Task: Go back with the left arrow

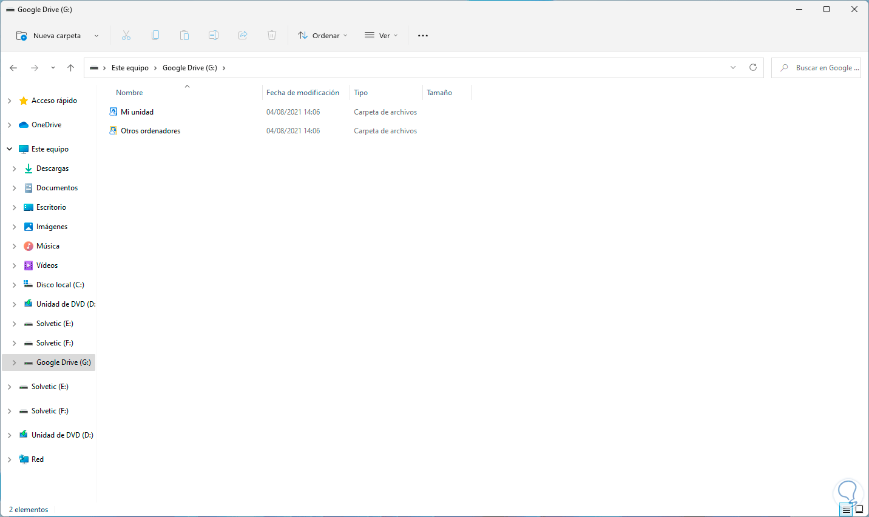Action: 13,68
